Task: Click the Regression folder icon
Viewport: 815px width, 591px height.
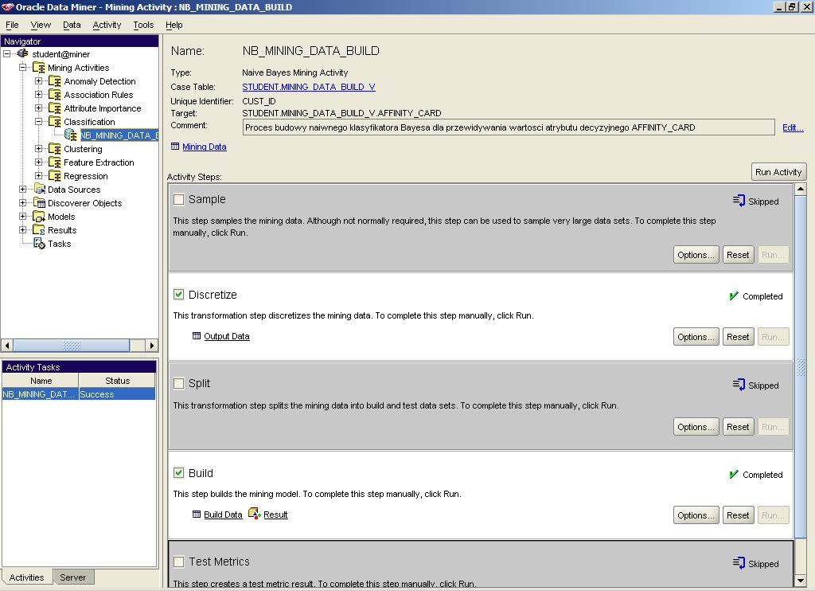Action: (x=55, y=175)
